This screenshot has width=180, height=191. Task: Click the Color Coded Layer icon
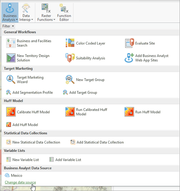pos(70,43)
